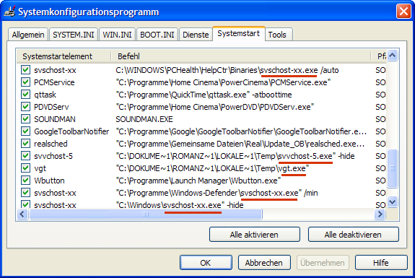Confirm with the OK button
The height and width of the screenshot is (278, 415).
pos(206,263)
